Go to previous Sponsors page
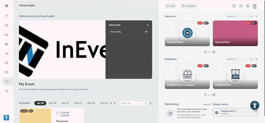This screenshot has height=123, width=265. pos(205,52)
